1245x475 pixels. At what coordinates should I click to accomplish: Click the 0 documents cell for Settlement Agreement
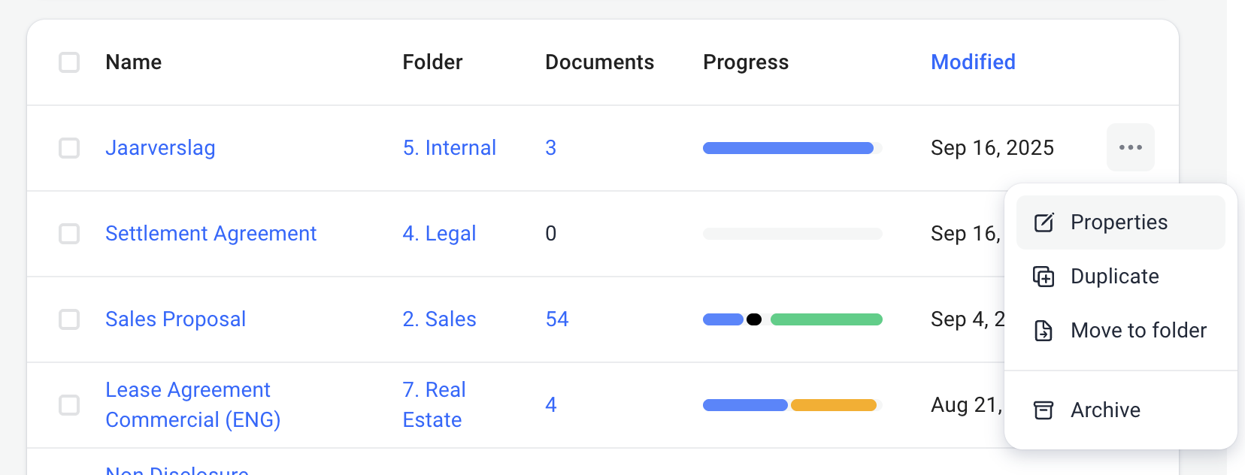[x=550, y=234]
